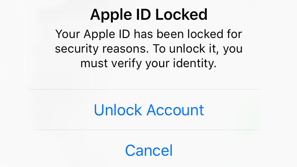This screenshot has width=297, height=167.
Task: Dismiss the Apple ID Locked dialog via Cancel
Action: pyautogui.click(x=148, y=150)
